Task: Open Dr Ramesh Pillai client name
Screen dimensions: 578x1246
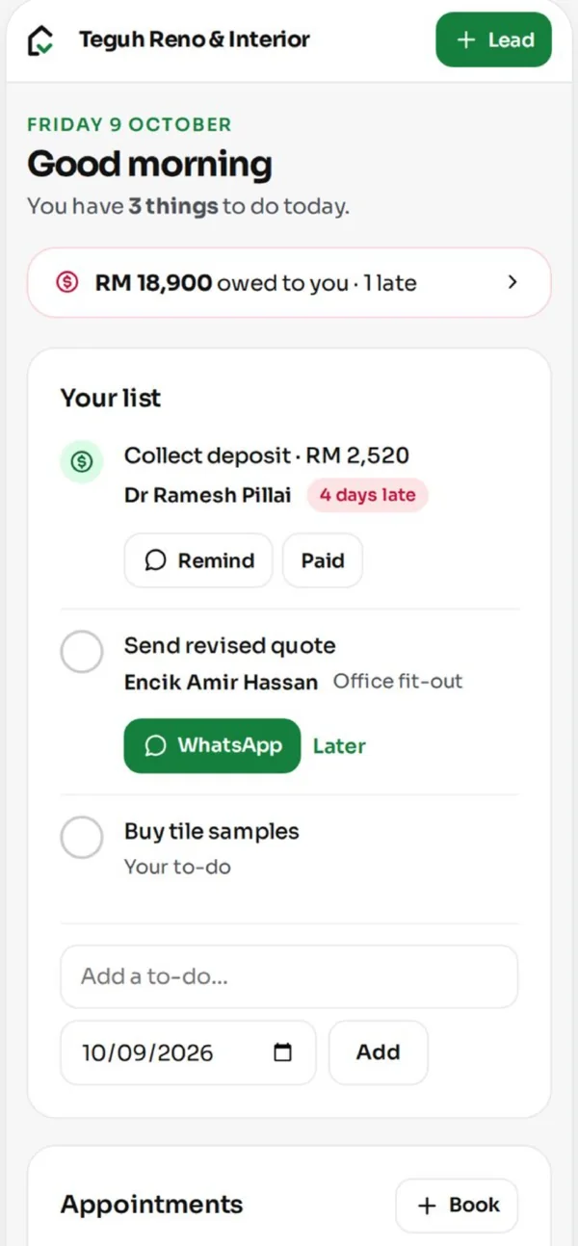Action: tap(207, 496)
